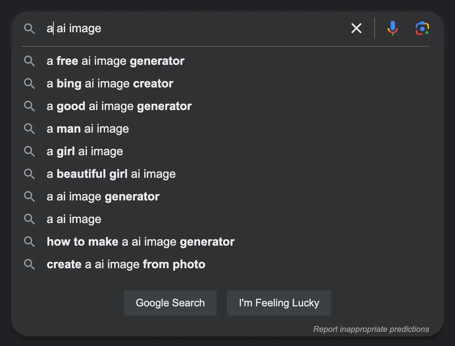Click magnifier icon beside 'a man ai image'
The width and height of the screenshot is (455, 346).
tap(29, 129)
